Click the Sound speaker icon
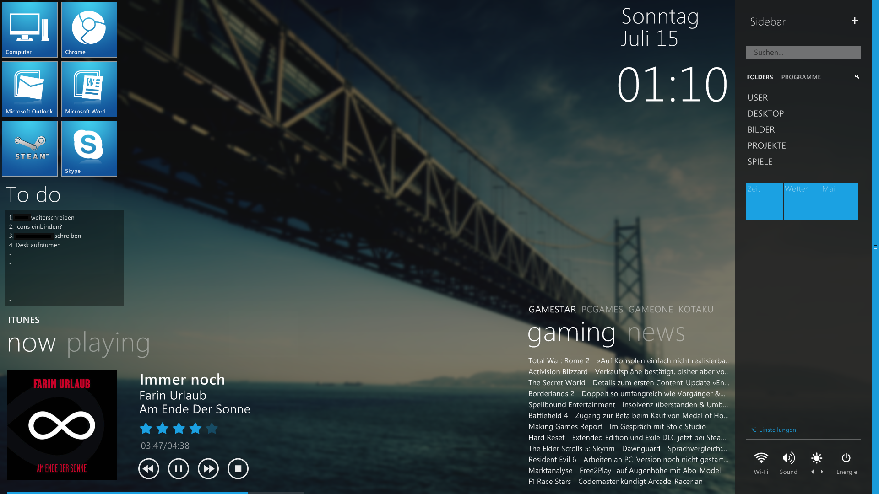The image size is (879, 494). (x=788, y=458)
